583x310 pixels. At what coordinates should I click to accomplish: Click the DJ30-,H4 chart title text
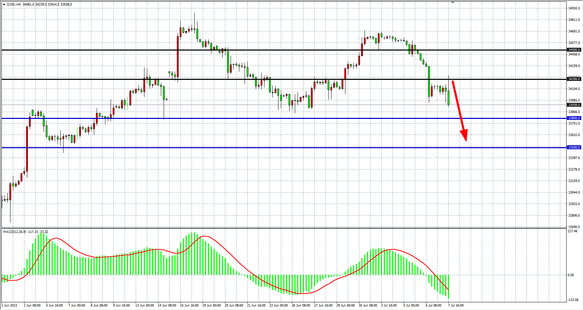click(14, 5)
